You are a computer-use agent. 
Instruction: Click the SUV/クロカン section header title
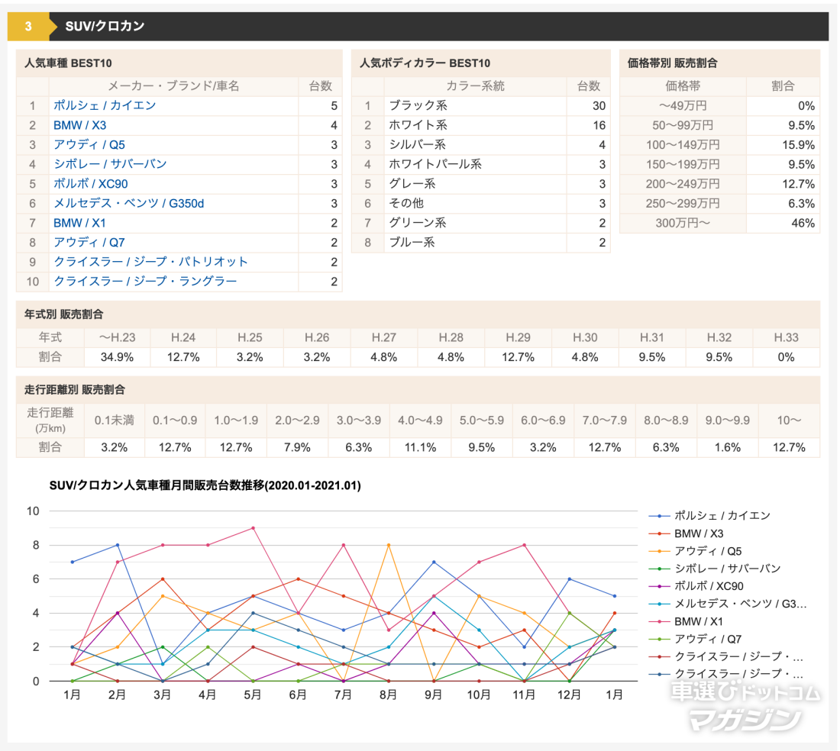[x=105, y=26]
